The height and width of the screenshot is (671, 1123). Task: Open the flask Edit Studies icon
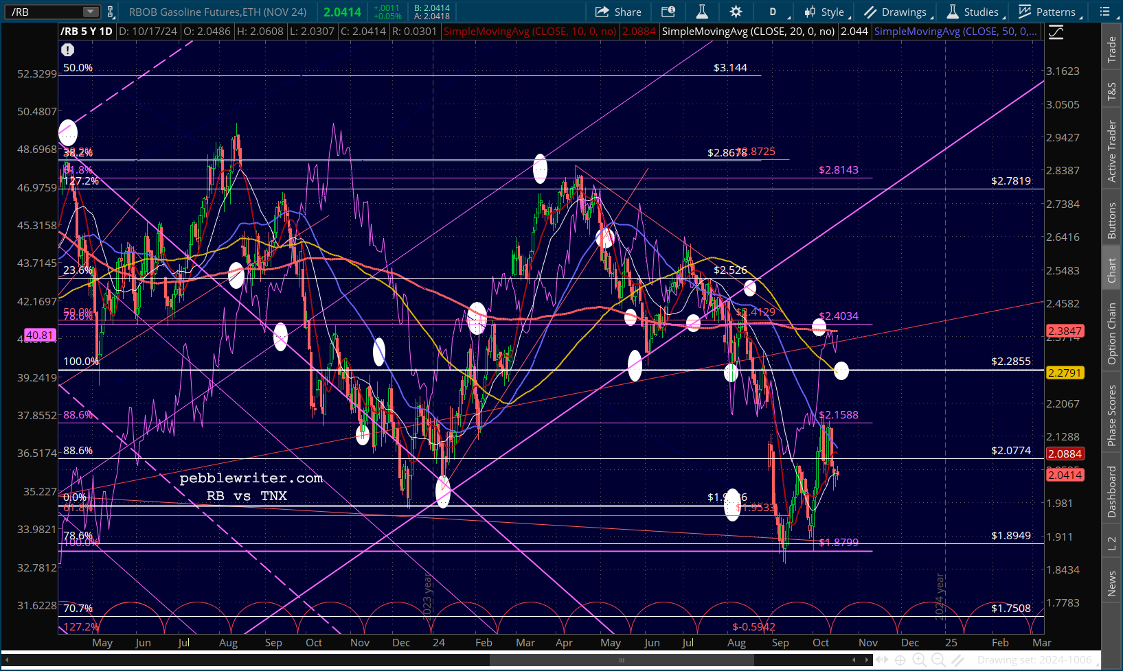[x=702, y=12]
